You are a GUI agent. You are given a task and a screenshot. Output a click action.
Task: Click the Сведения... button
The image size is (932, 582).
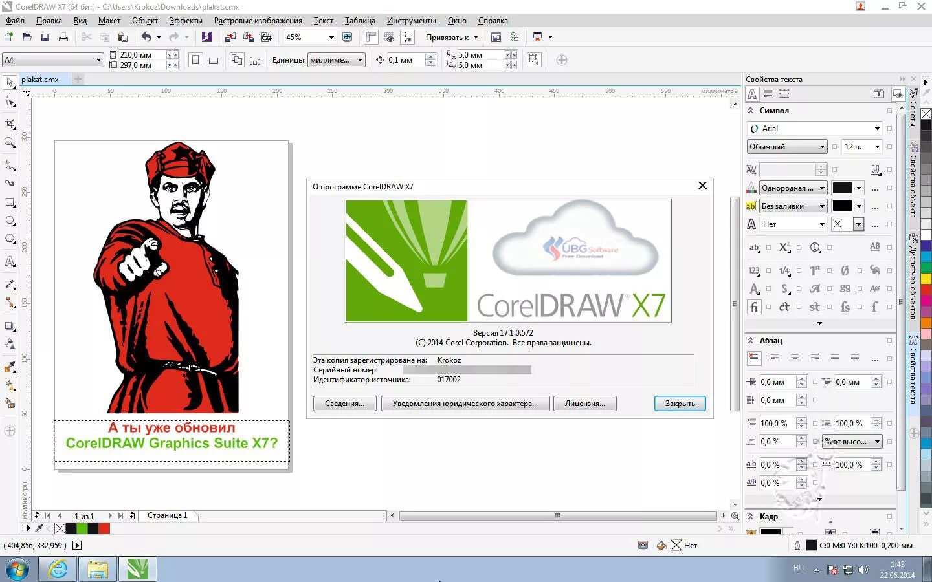click(345, 404)
